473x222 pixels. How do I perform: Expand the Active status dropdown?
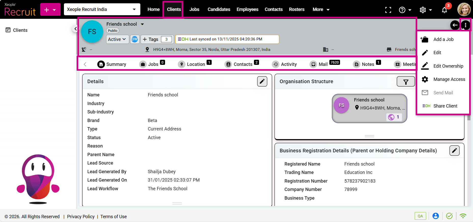click(117, 39)
